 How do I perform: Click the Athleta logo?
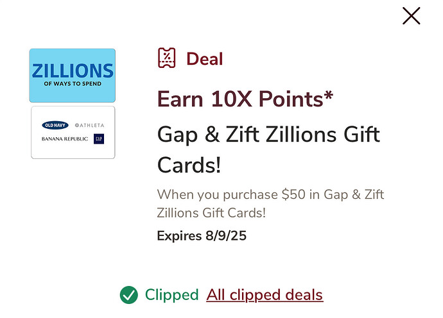click(x=89, y=125)
